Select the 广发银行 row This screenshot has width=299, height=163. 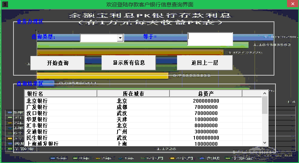pyautogui.click(x=143, y=107)
